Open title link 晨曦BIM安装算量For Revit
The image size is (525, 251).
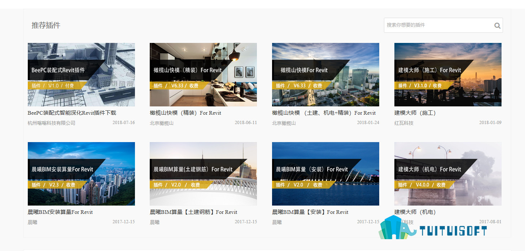pyautogui.click(x=60, y=212)
